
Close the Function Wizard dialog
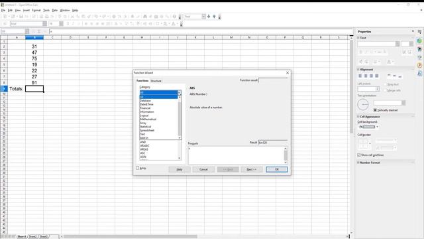point(288,72)
